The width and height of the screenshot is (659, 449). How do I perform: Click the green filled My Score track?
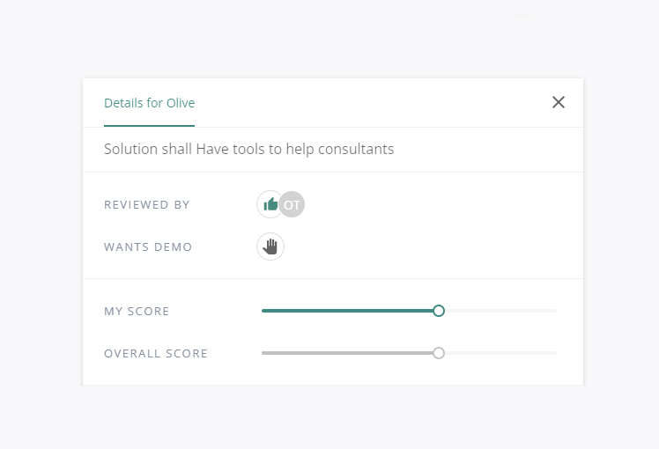pos(347,311)
